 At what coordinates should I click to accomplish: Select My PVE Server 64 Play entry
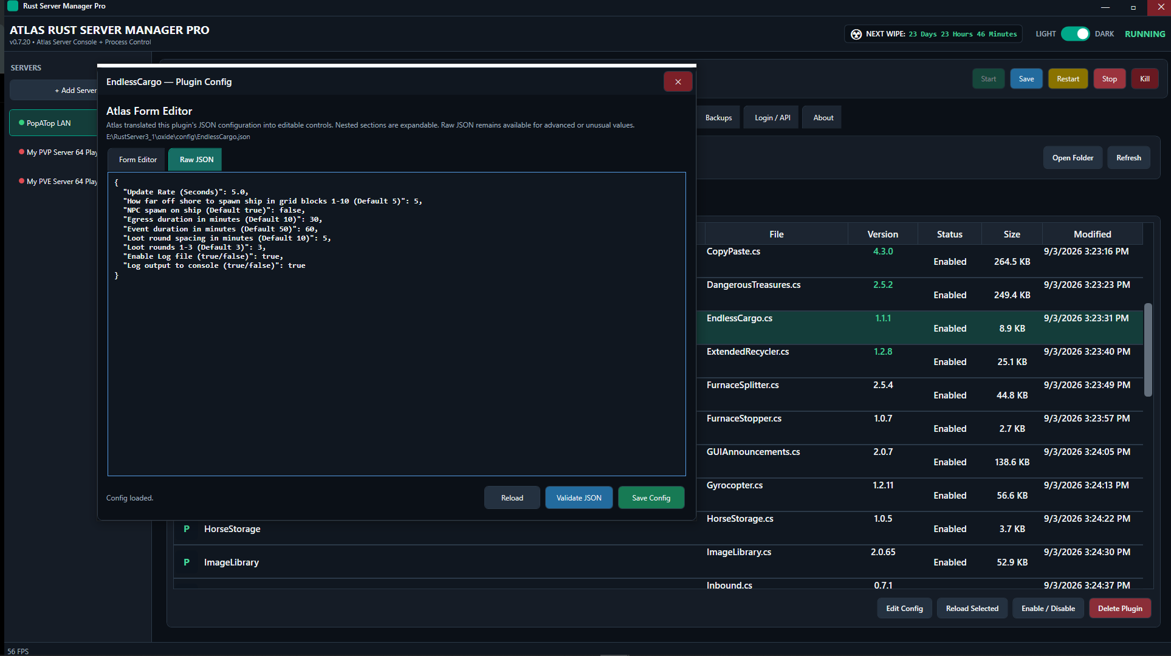point(54,182)
